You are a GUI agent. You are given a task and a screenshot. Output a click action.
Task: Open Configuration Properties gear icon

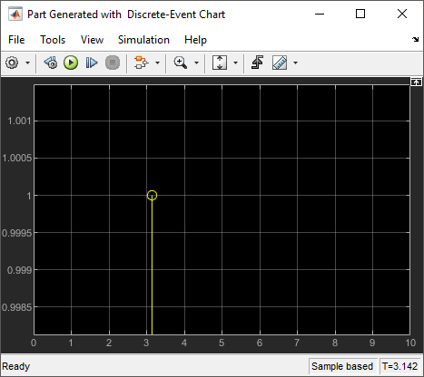tap(12, 63)
